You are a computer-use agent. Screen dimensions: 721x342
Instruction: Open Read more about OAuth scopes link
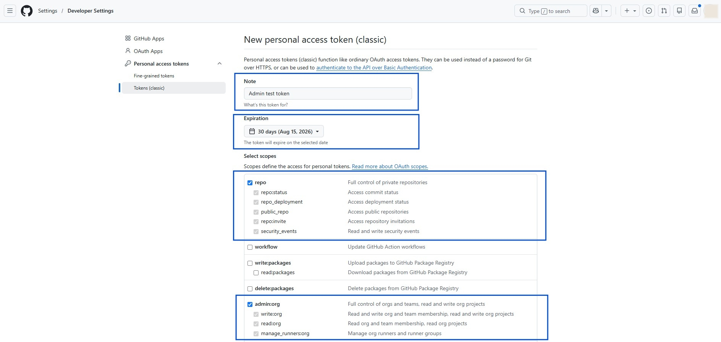[x=390, y=166]
